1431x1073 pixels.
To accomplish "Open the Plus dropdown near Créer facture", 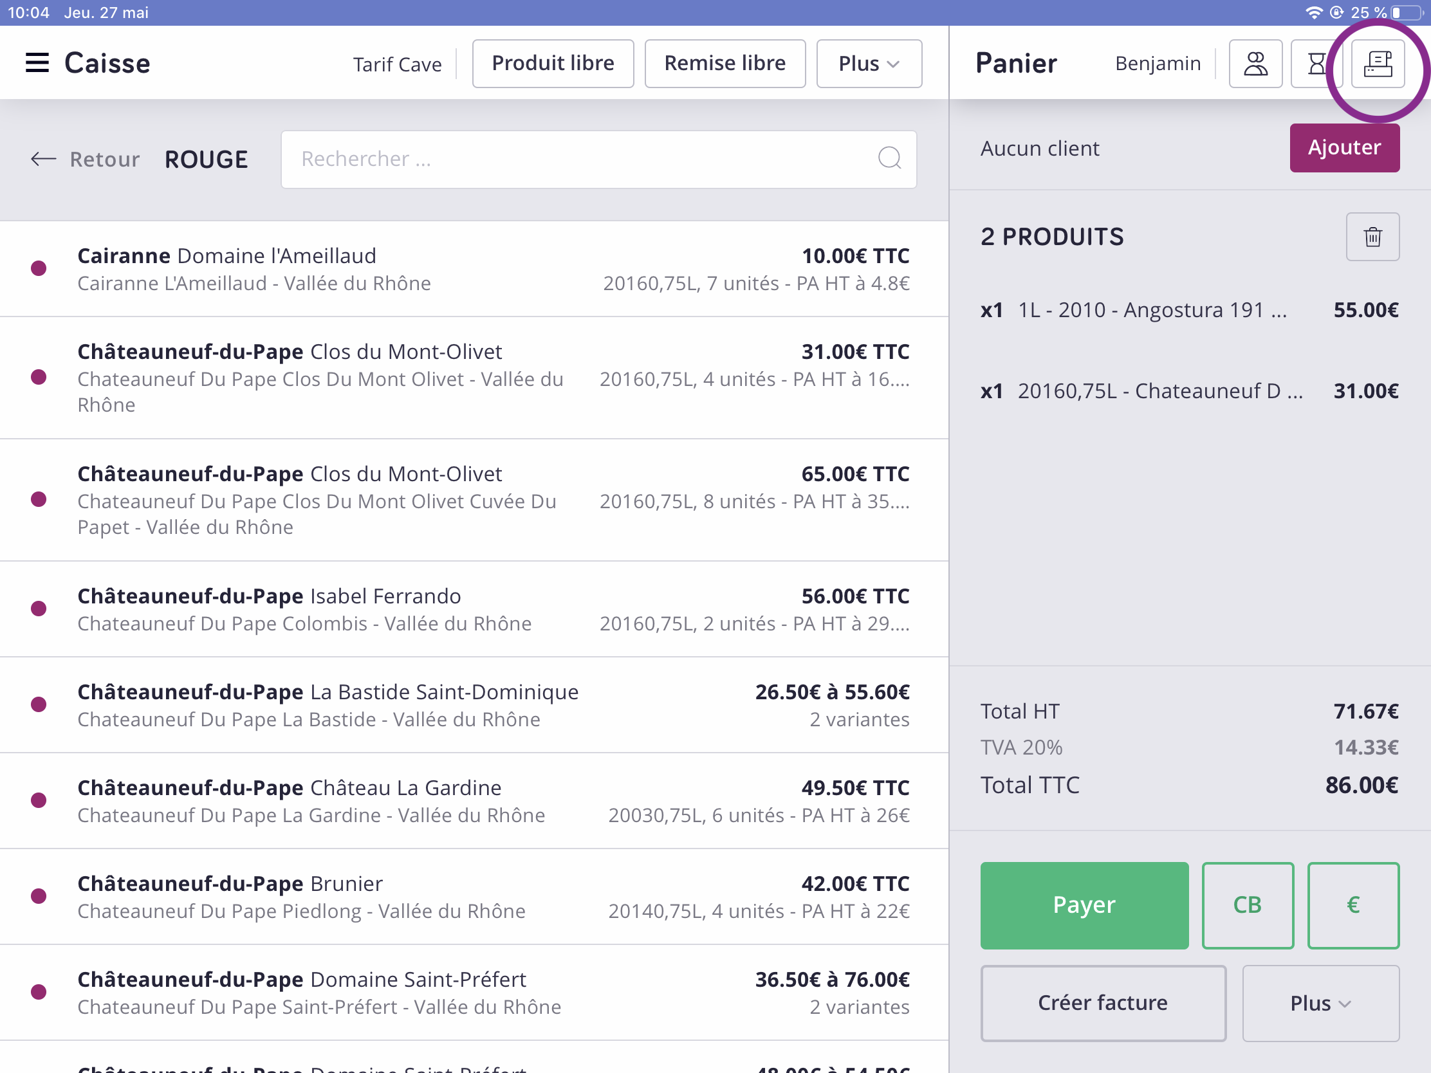I will click(x=1320, y=1003).
